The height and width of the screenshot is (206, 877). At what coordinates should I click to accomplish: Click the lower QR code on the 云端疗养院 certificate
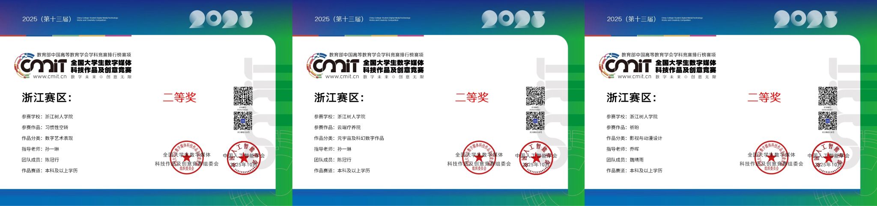[535, 121]
